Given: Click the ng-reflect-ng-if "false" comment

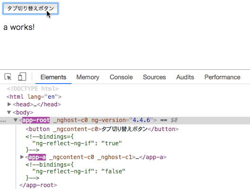Looking at the screenshot, I should pyautogui.click(x=75, y=171).
